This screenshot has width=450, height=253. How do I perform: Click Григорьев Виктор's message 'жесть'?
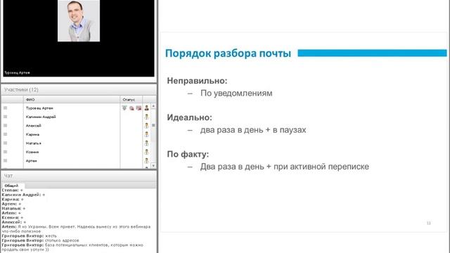[30, 236]
